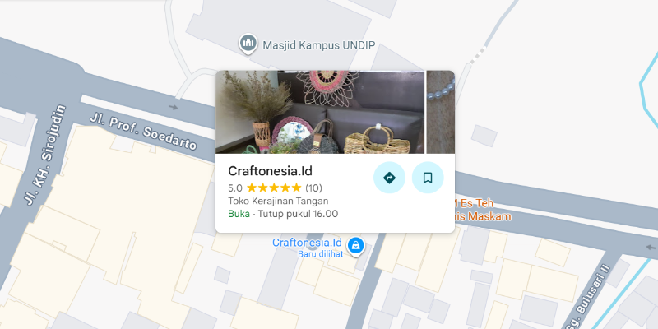Click the 5,0 rating number

point(235,188)
